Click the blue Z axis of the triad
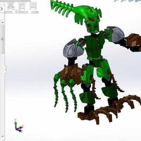Viewport: 141px width, 141px height. click(x=19, y=130)
